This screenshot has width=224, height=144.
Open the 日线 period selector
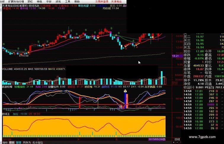pos(177,139)
